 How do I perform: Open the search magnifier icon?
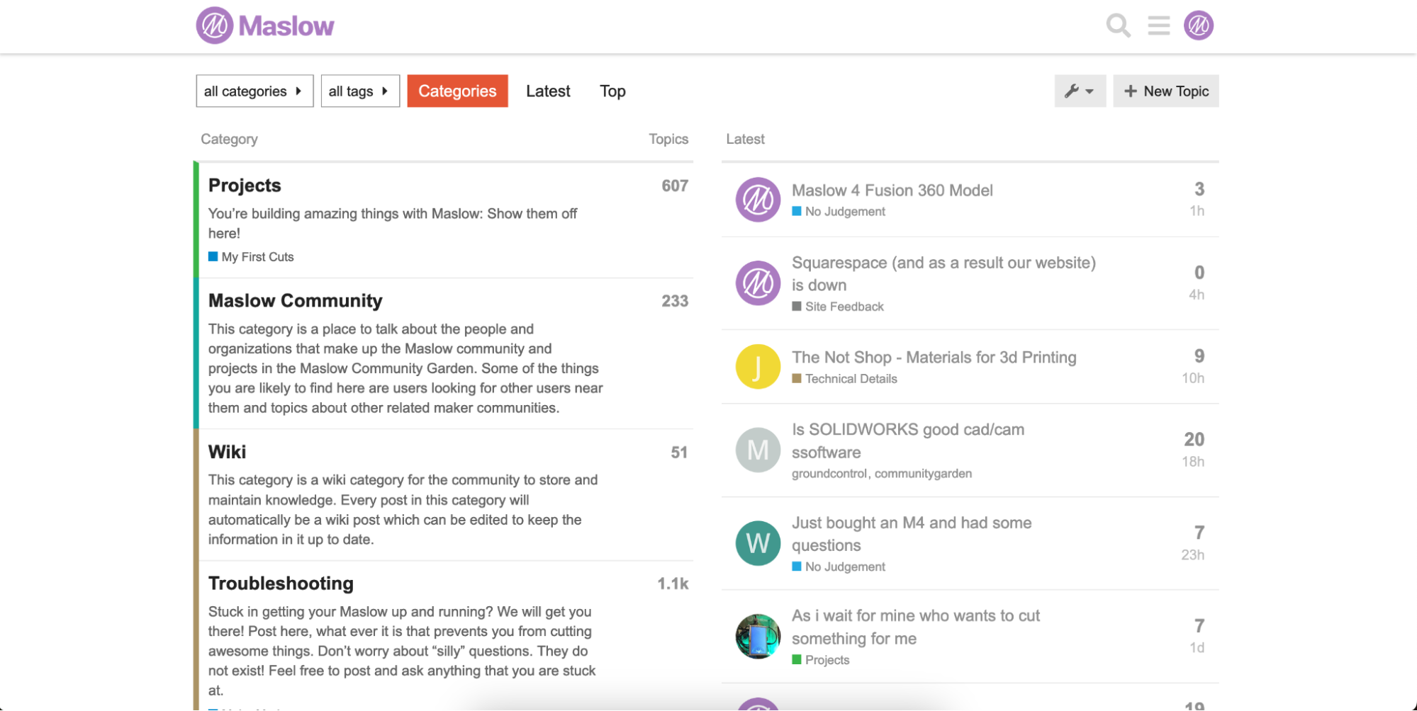[x=1118, y=26]
